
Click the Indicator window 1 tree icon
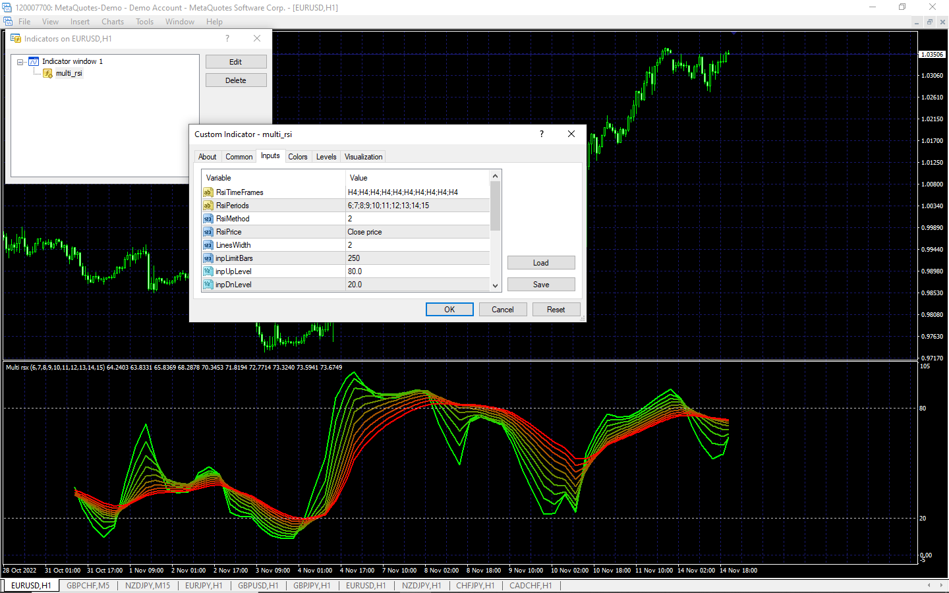pos(34,61)
